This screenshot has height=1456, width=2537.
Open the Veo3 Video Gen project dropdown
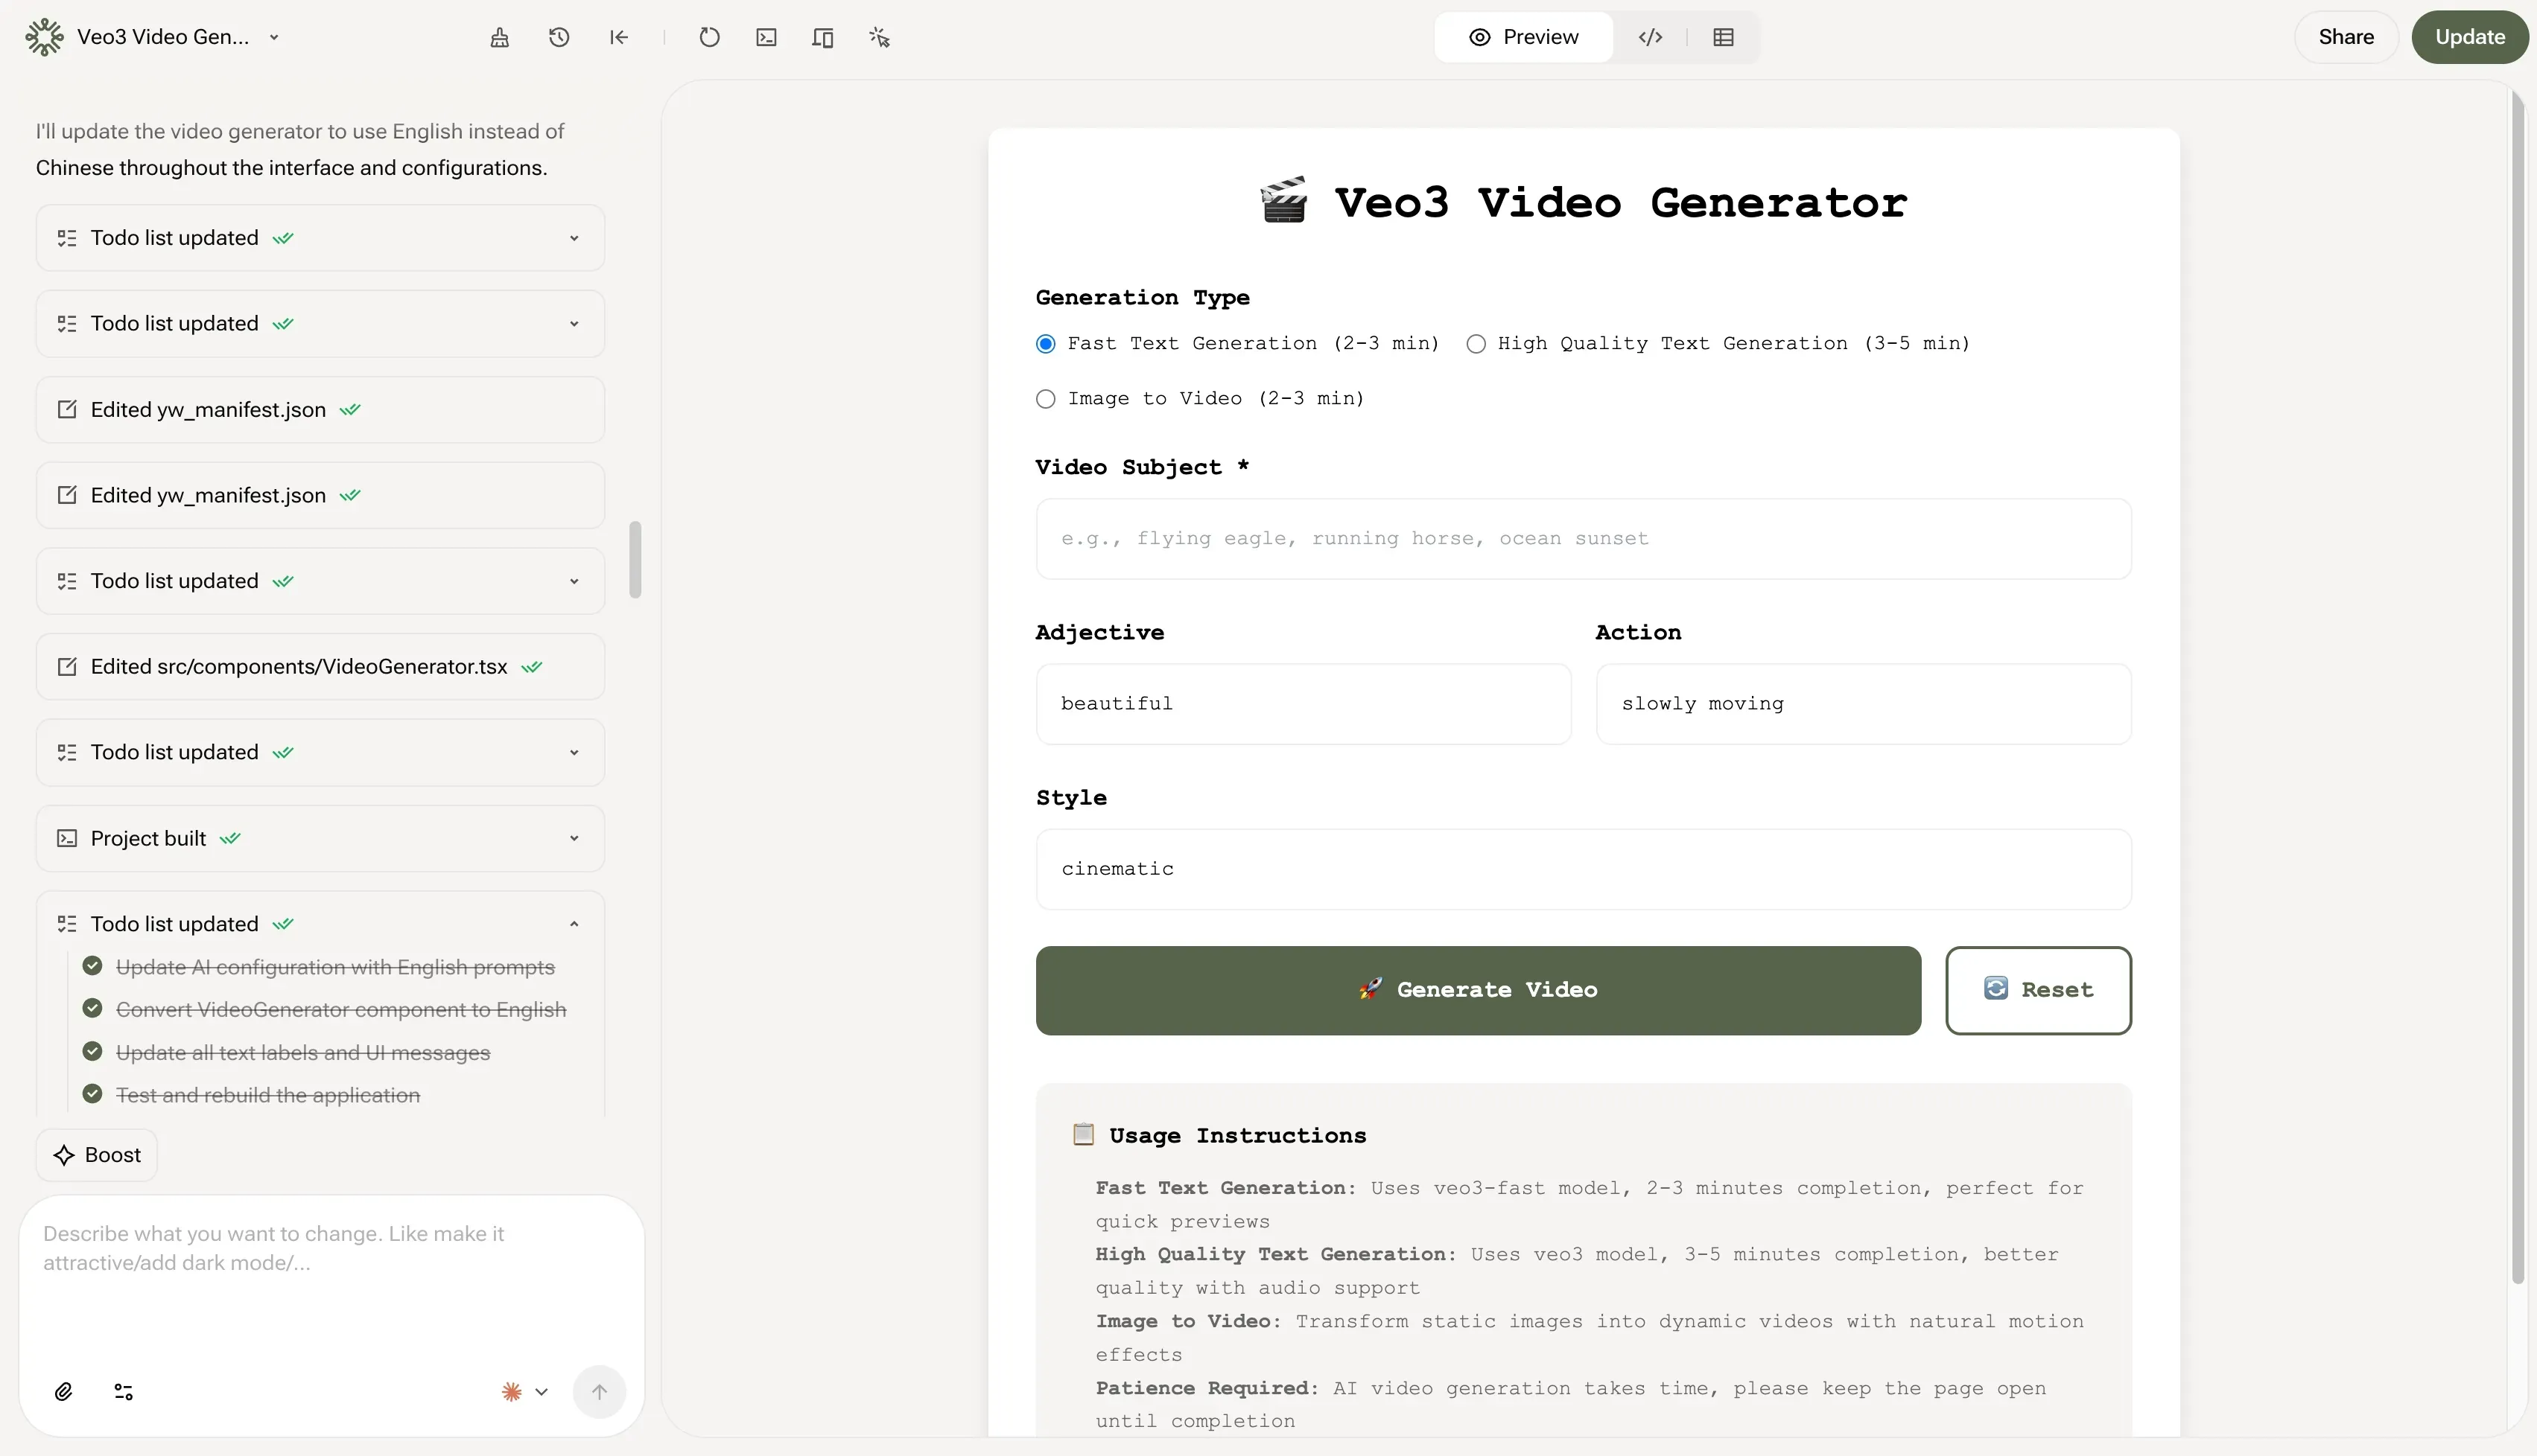point(273,37)
